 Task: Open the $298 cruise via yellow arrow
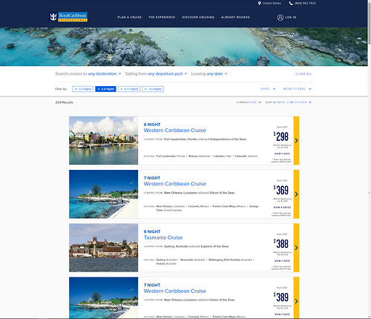pos(296,140)
